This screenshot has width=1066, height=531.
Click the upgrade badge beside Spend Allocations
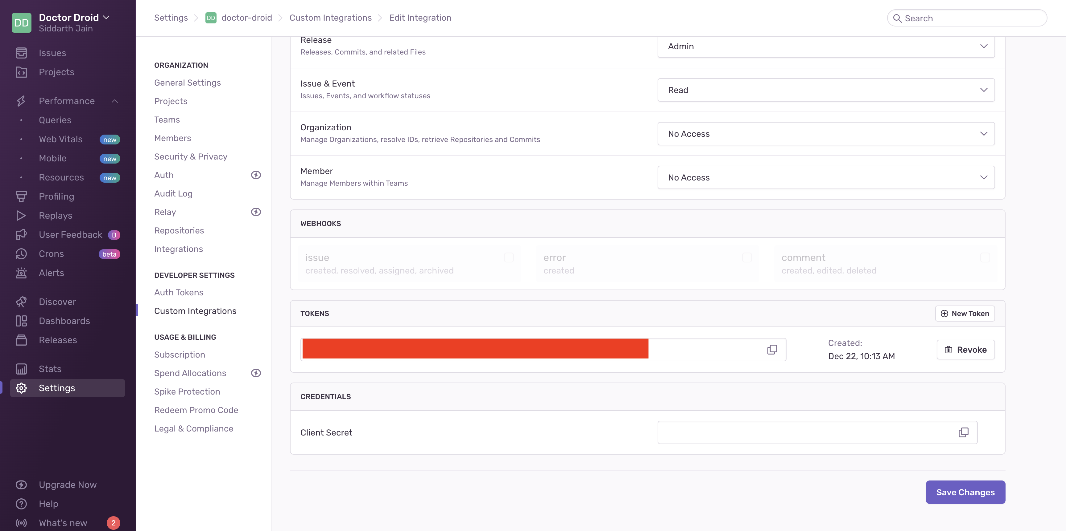coord(256,373)
